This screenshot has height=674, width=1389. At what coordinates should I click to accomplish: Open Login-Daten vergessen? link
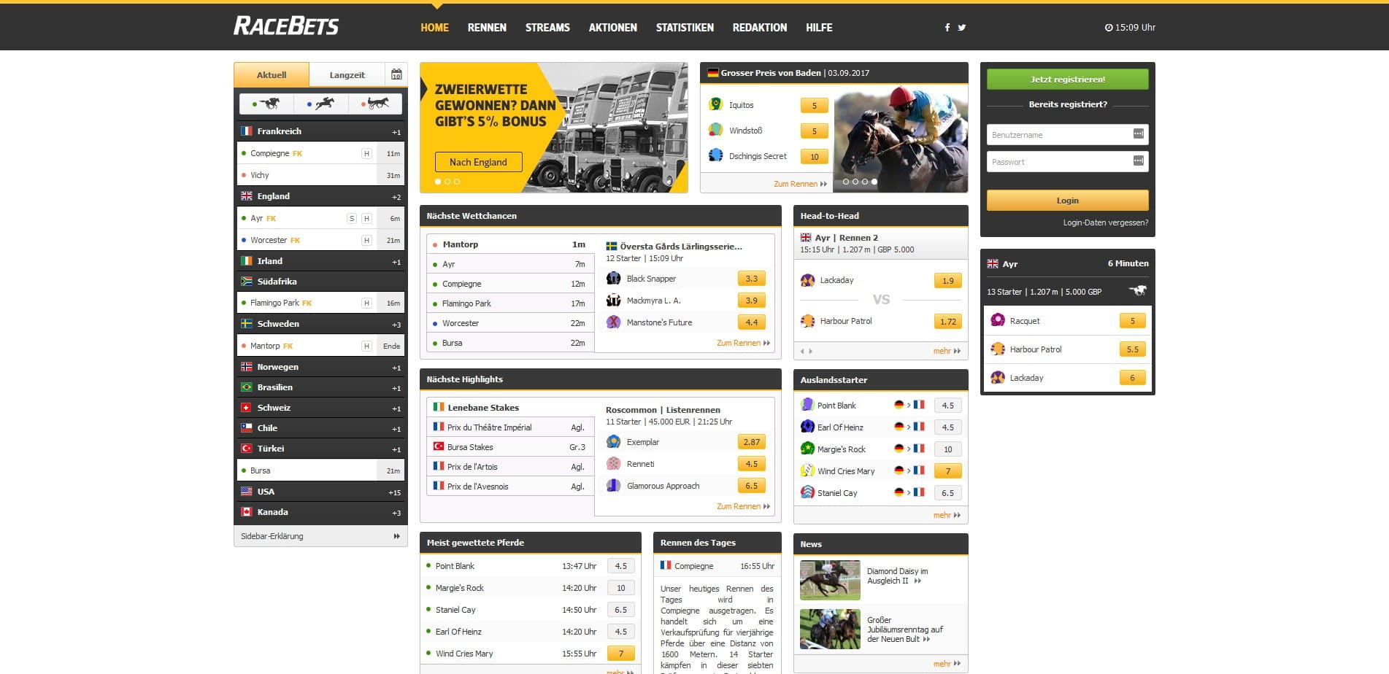(x=1105, y=222)
